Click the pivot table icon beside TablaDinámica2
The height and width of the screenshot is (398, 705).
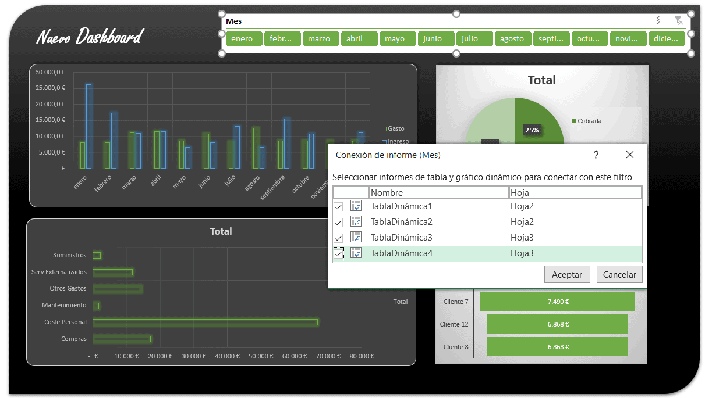(x=356, y=221)
